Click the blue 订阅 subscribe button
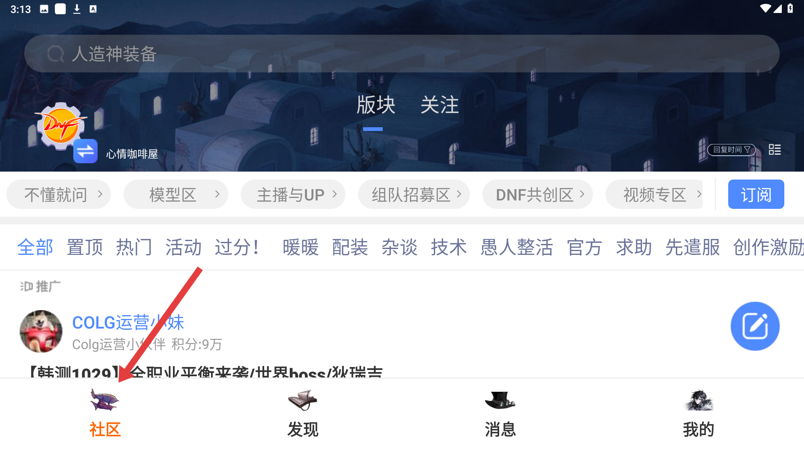Image resolution: width=804 pixels, height=452 pixels. pos(756,194)
